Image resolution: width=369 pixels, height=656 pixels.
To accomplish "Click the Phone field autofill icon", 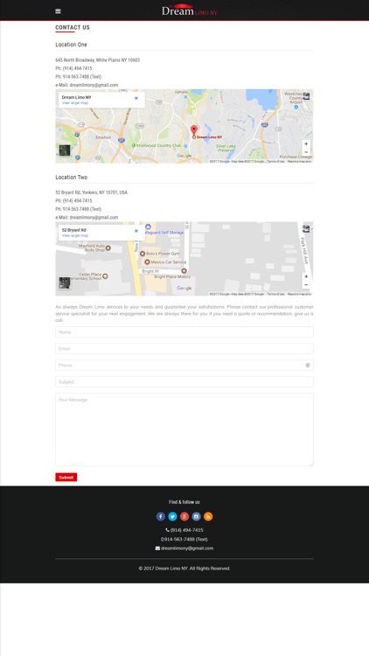I will click(x=308, y=366).
